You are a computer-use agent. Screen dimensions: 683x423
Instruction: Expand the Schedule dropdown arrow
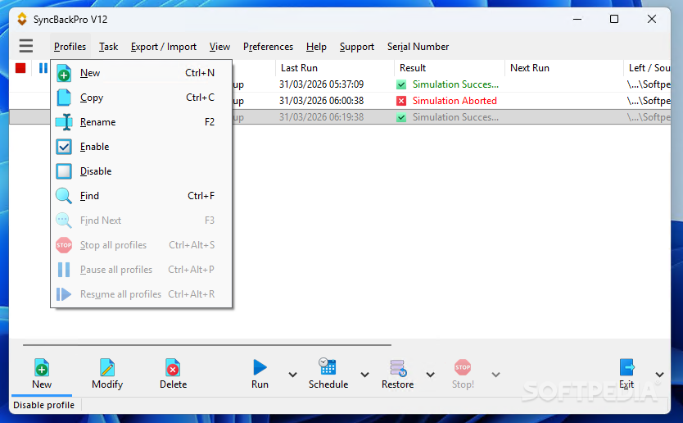click(365, 375)
